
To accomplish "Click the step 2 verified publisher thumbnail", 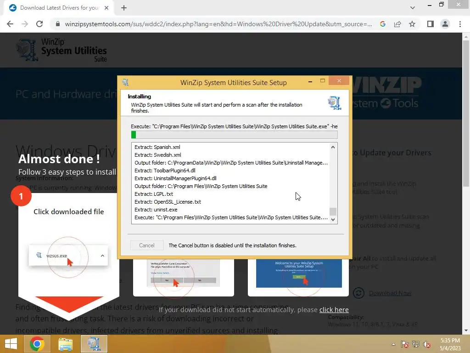I will [184, 273].
